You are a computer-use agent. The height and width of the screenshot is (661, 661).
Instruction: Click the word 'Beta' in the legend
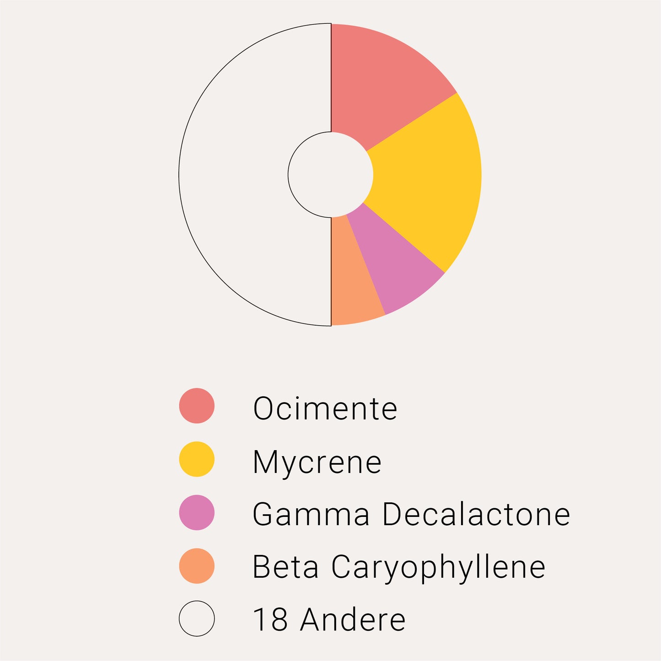pyautogui.click(x=285, y=567)
